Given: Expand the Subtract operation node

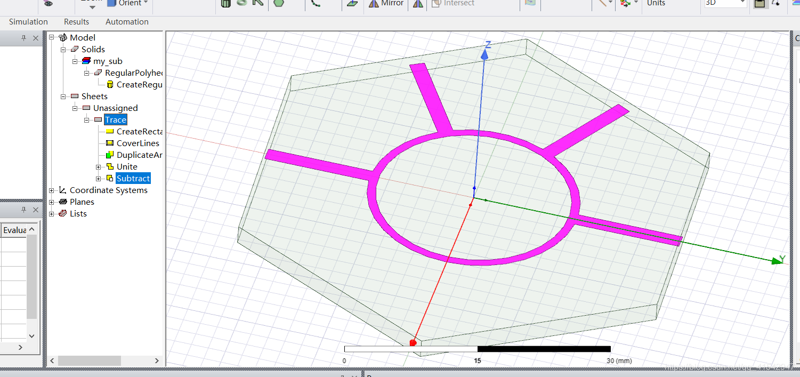Looking at the screenshot, I should [99, 178].
